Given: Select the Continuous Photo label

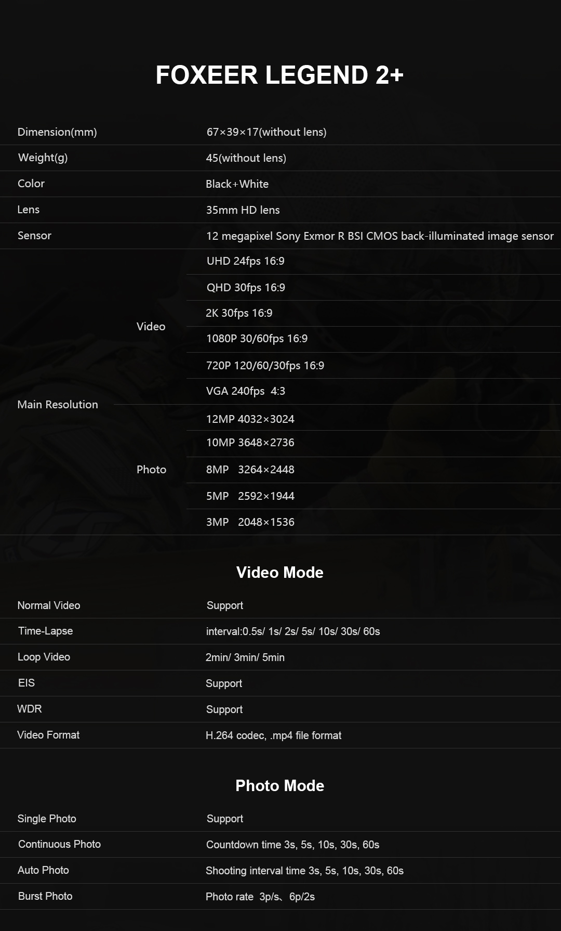Looking at the screenshot, I should coord(60,844).
